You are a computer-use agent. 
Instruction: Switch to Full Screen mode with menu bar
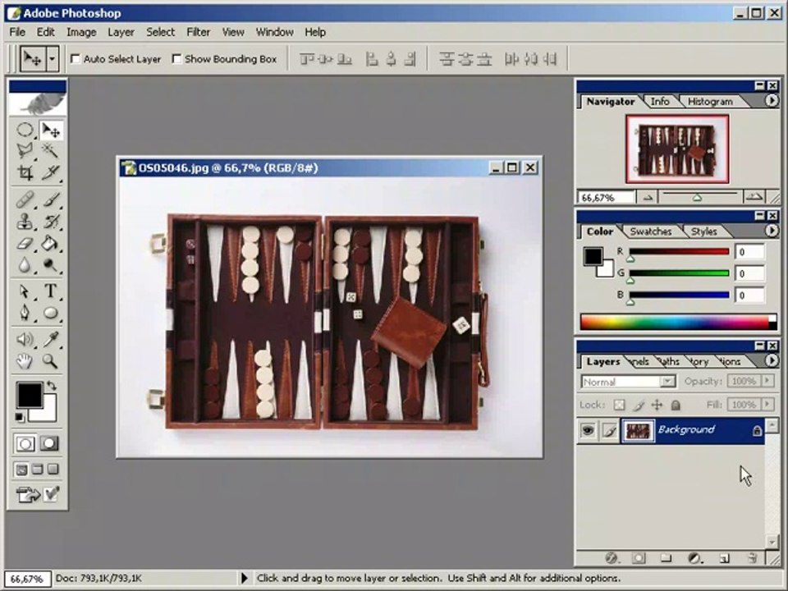tap(38, 470)
